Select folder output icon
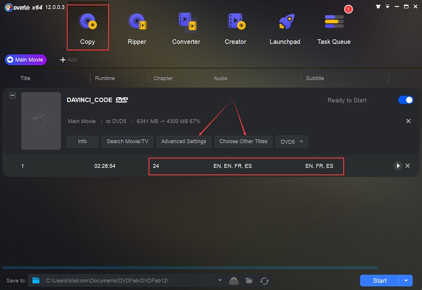Screen dimensions: 422x290 point(249,280)
